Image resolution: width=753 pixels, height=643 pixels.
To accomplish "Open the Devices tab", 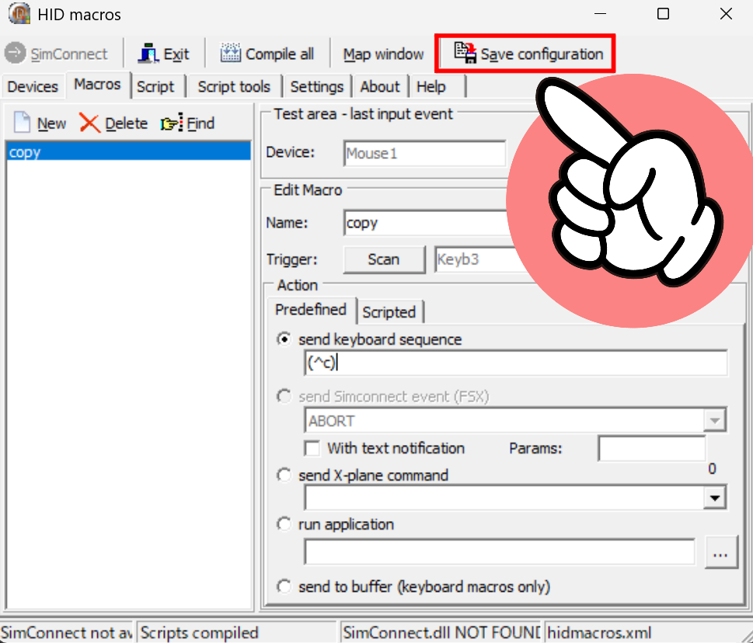I will (x=33, y=86).
